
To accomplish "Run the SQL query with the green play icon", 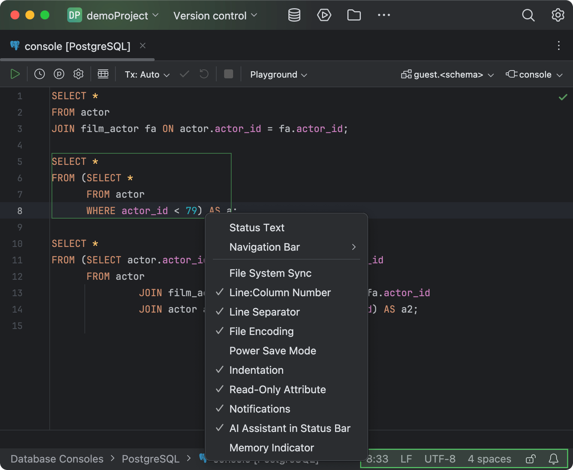I will 15,74.
